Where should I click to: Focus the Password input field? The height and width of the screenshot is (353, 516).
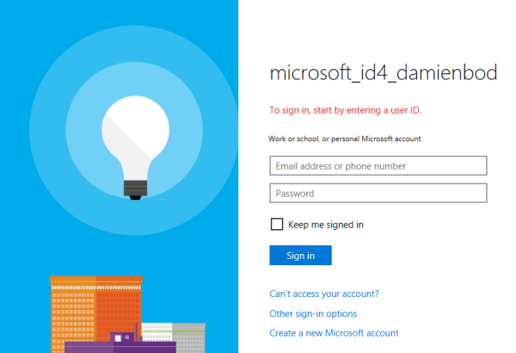point(378,193)
